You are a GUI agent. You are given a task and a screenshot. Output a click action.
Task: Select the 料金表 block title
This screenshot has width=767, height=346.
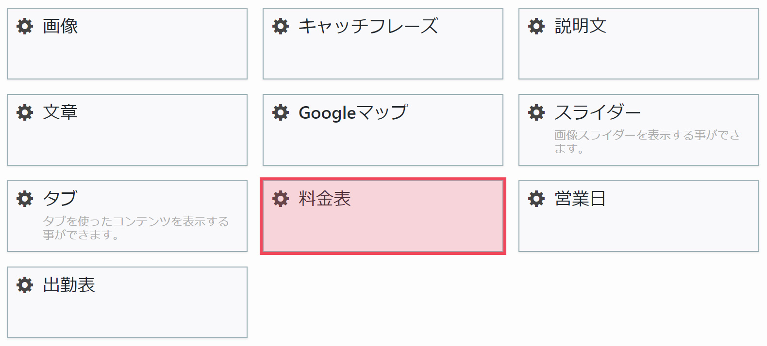tap(325, 199)
